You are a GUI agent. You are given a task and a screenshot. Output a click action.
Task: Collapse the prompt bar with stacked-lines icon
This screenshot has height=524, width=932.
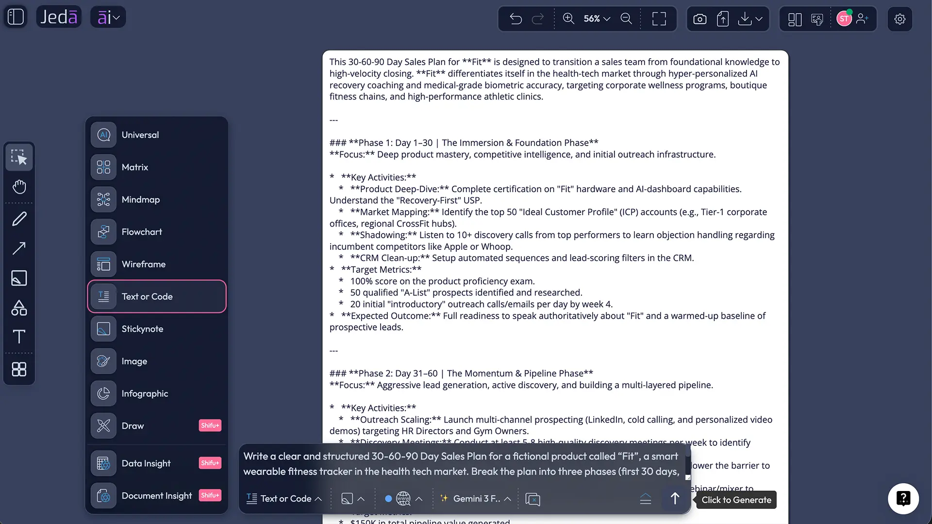[646, 499]
